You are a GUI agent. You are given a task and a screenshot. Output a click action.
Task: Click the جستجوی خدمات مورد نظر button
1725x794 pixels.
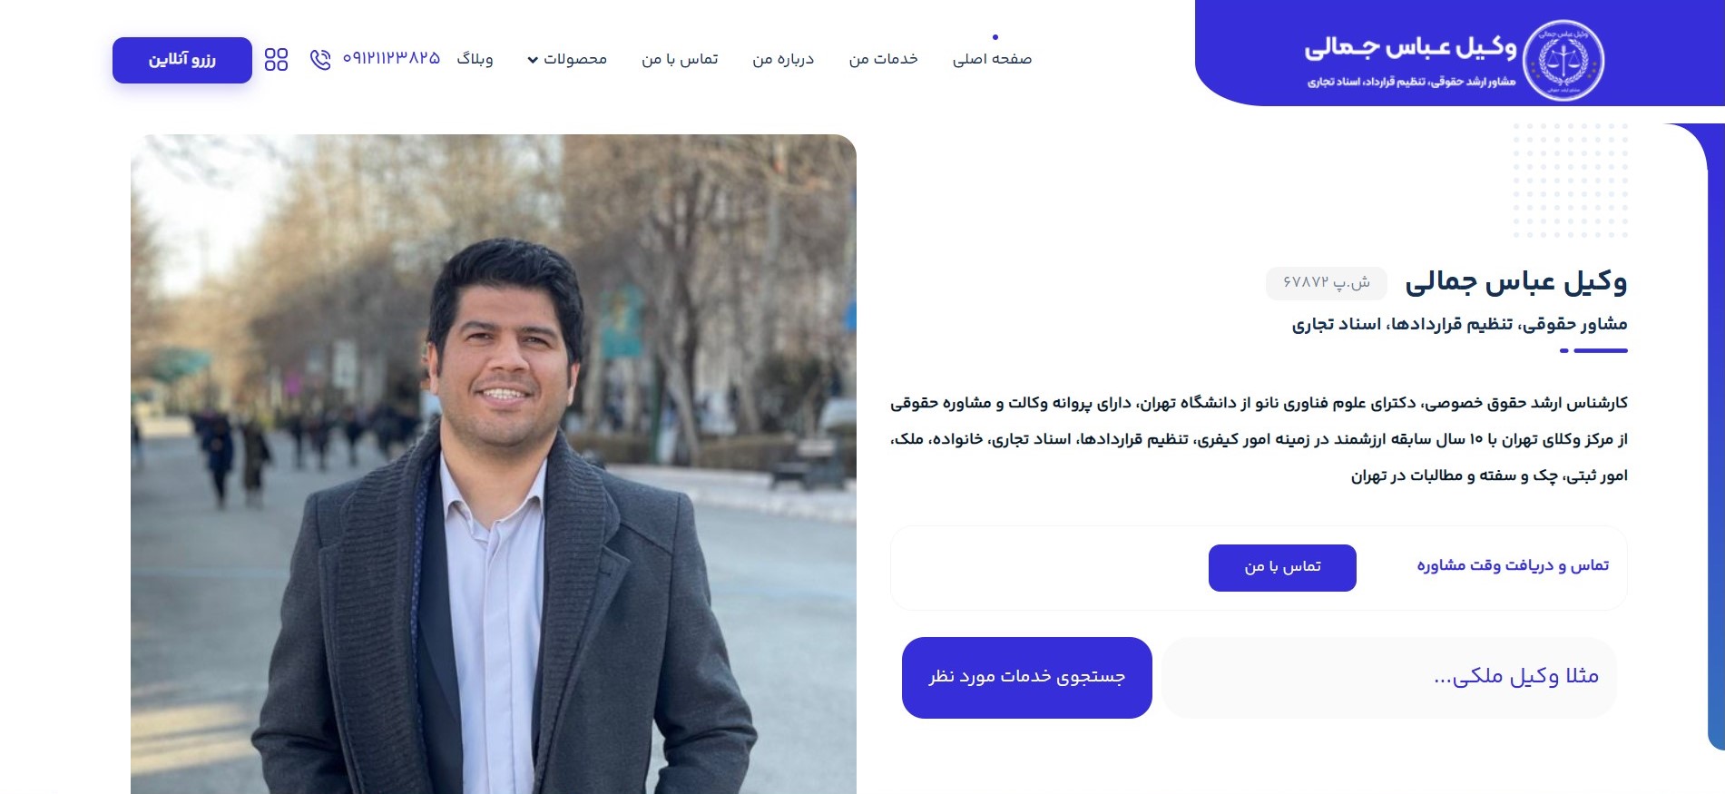pos(1027,677)
